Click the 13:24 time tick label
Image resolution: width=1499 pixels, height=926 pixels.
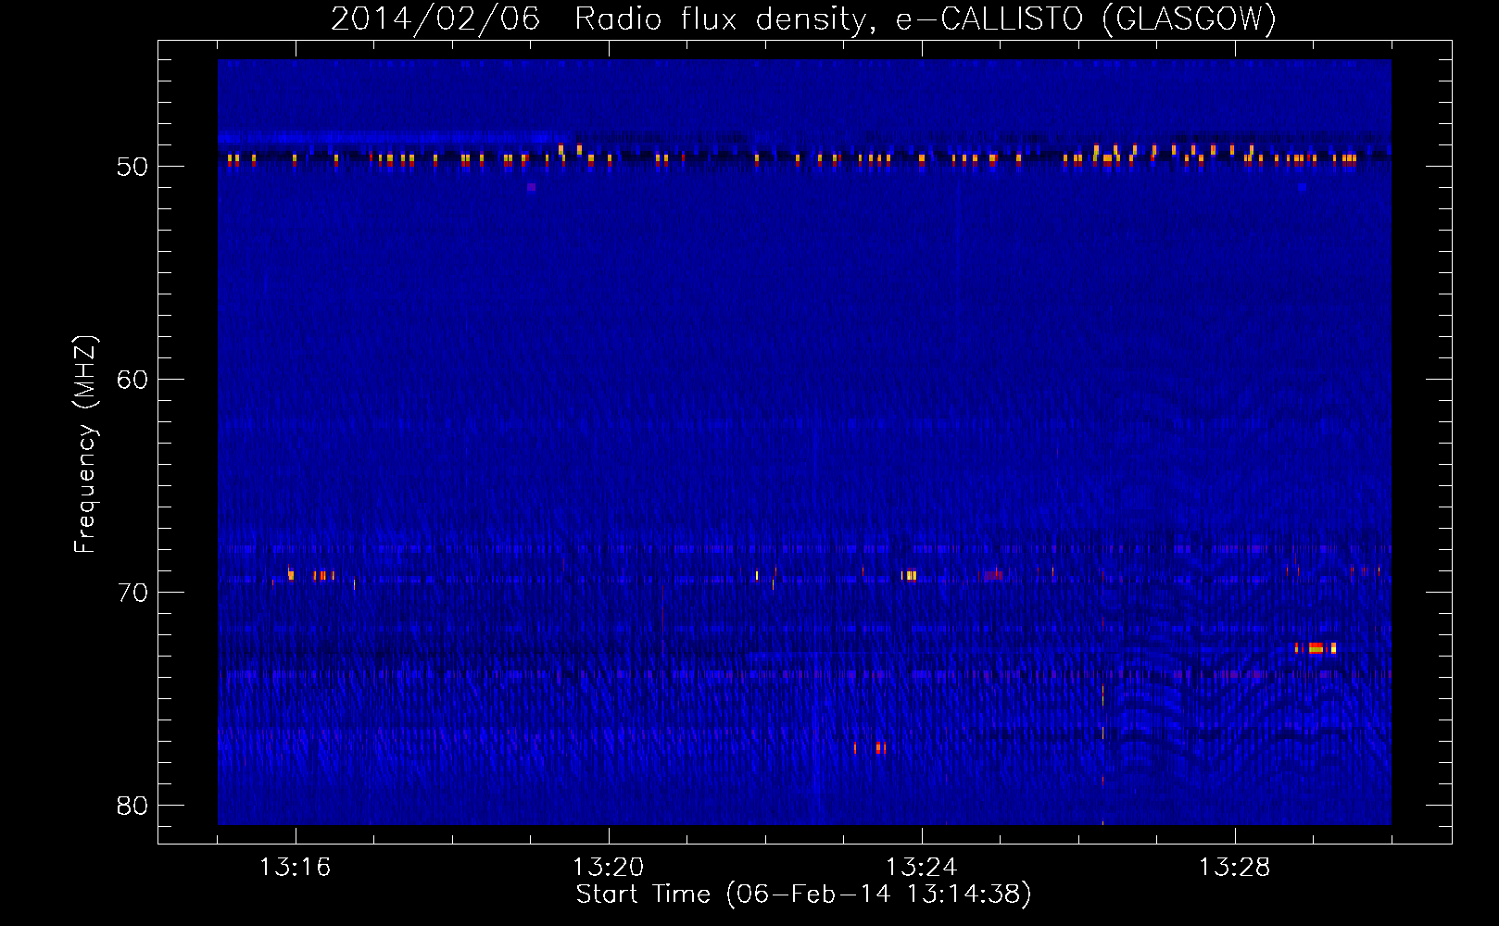point(922,868)
